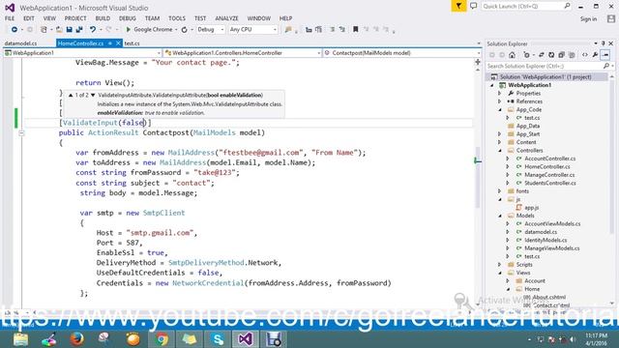The height and width of the screenshot is (348, 619).
Task: Click the Navigate Backward toolbar icon
Action: tap(15, 30)
